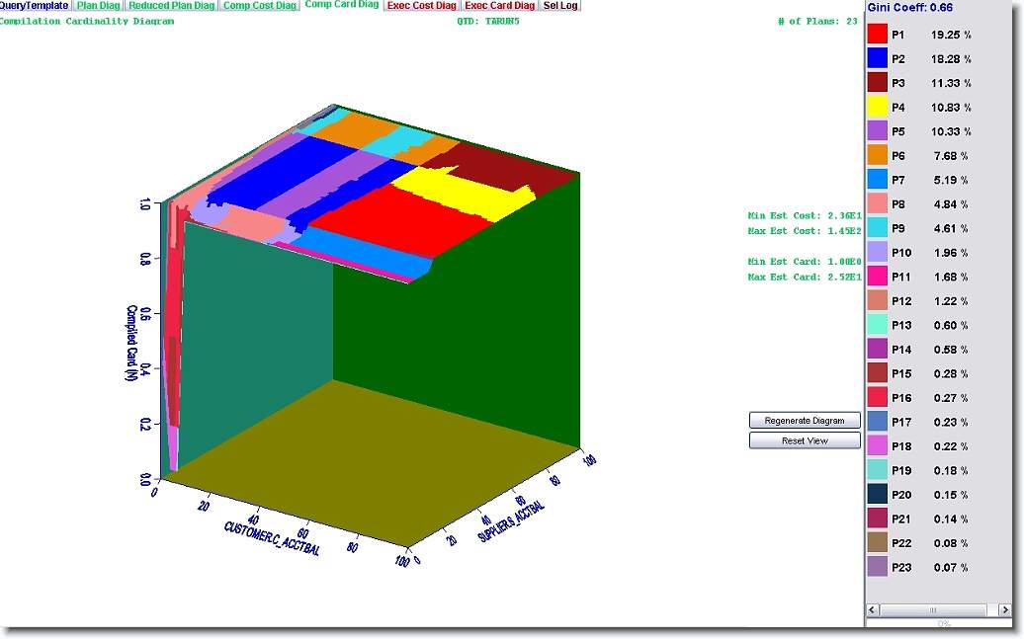Pick the dark red P3 swatch

[878, 83]
